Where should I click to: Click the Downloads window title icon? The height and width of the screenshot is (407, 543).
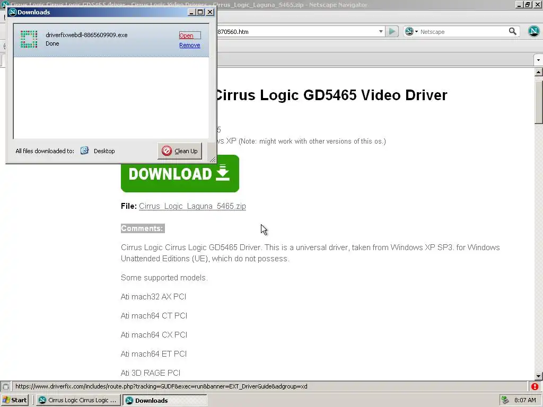click(x=13, y=12)
